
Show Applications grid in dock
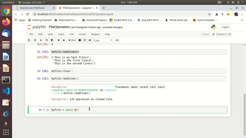[6, 132]
